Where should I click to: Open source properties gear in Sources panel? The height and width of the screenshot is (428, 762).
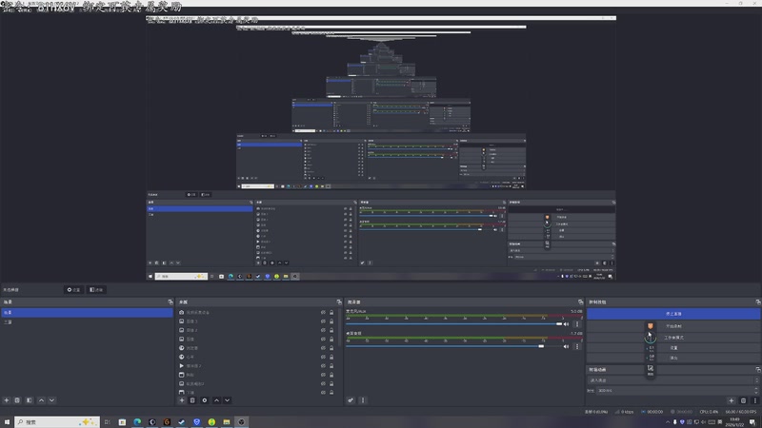(x=205, y=400)
